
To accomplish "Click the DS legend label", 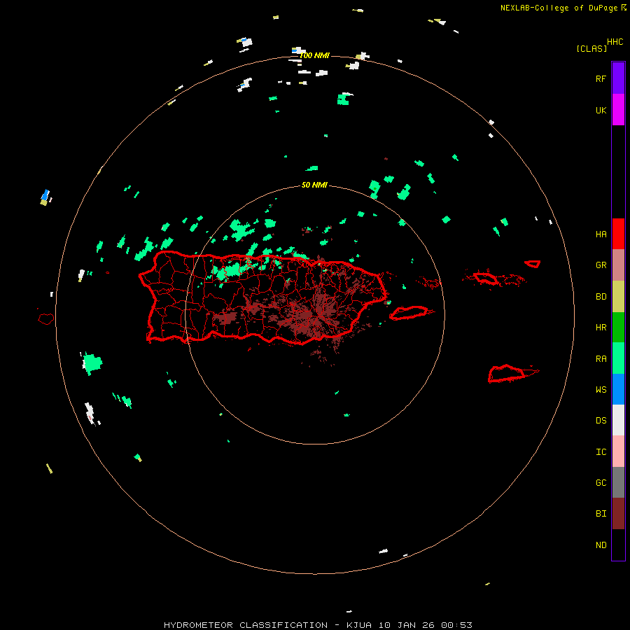I will point(601,421).
